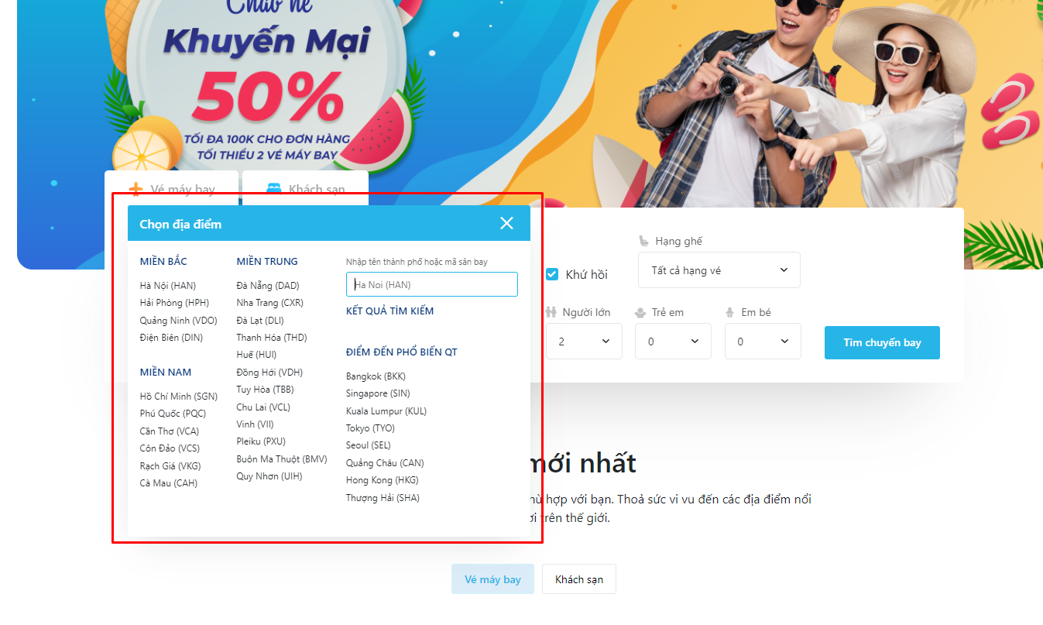Open the Em bé count dropdown
This screenshot has height=625, width=1043.
[x=762, y=342]
